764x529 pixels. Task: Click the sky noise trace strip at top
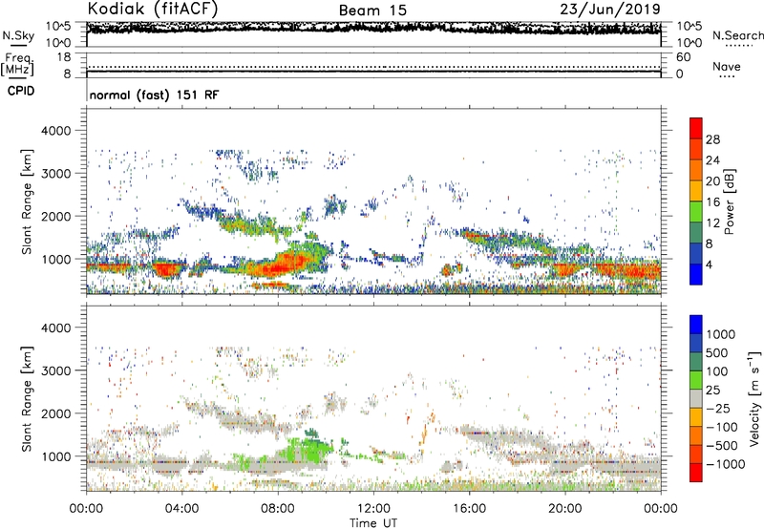[x=373, y=34]
